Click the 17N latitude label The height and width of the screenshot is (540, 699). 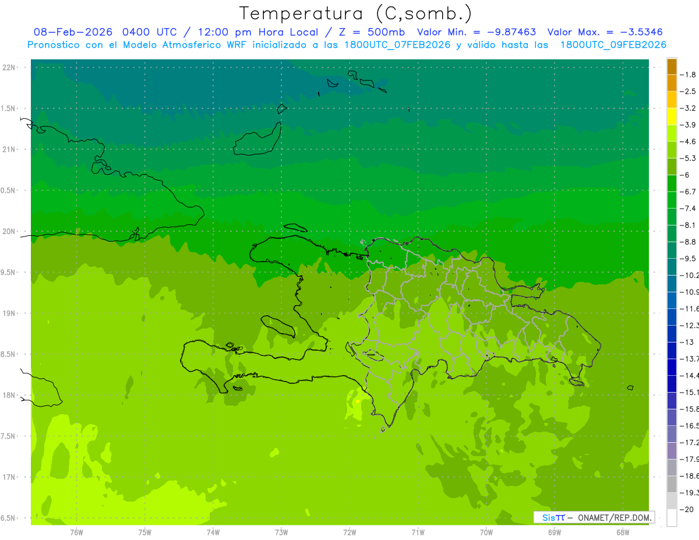[x=9, y=477]
